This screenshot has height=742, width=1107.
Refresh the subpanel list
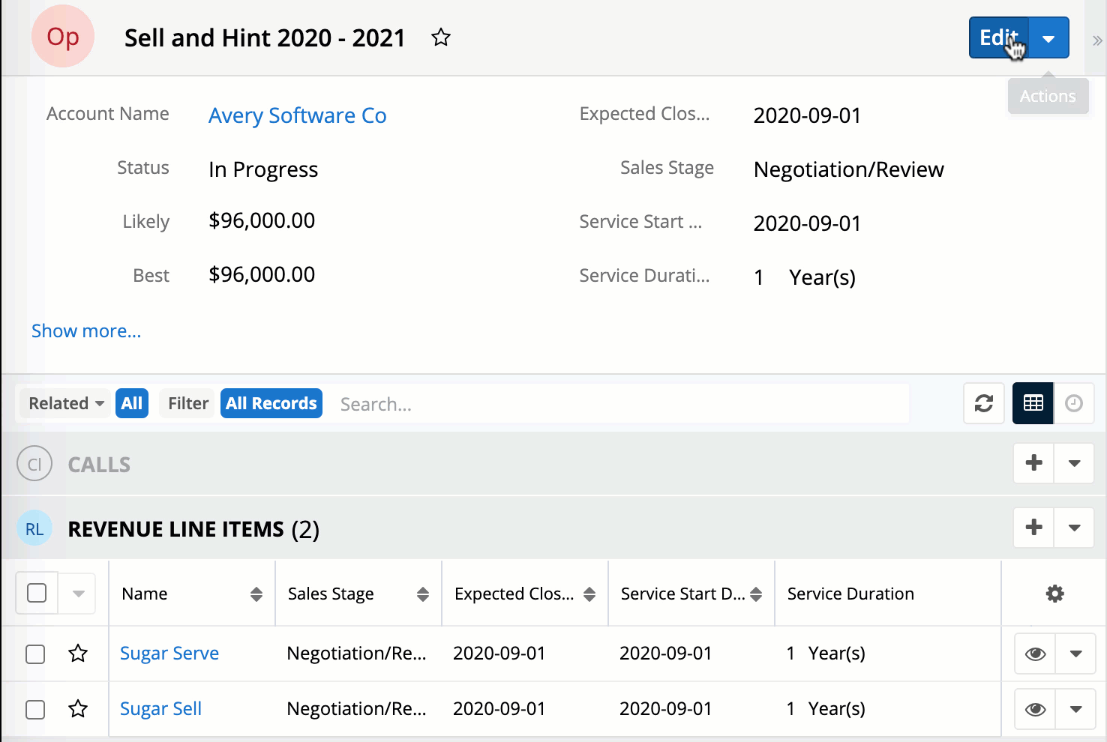[x=983, y=403]
